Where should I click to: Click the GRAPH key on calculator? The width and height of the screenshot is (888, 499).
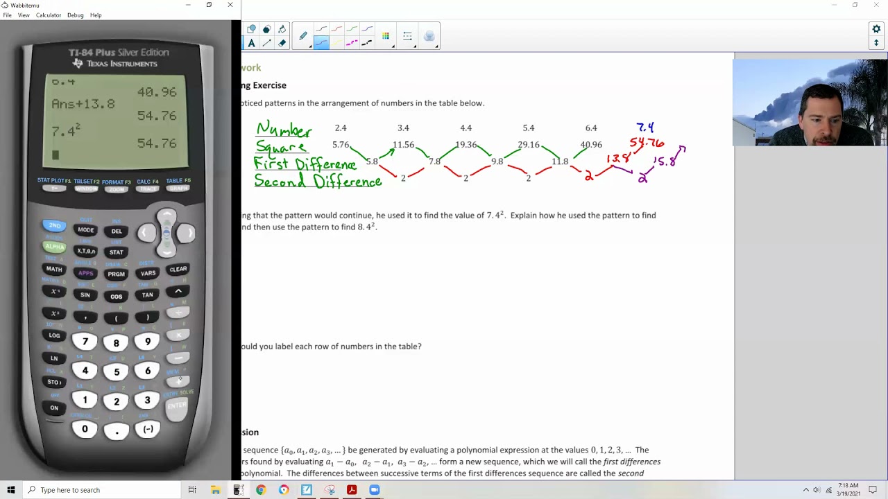pyautogui.click(x=178, y=189)
